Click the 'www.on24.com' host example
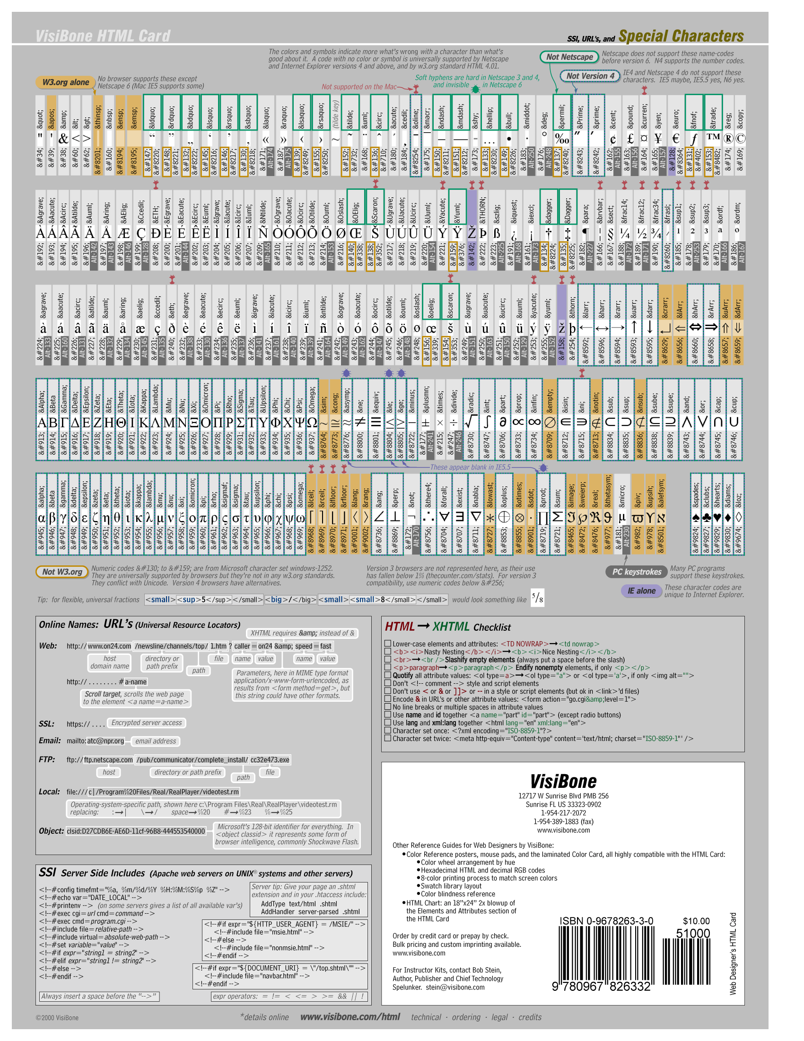Screen dimensions: 804x1041 pos(110,646)
